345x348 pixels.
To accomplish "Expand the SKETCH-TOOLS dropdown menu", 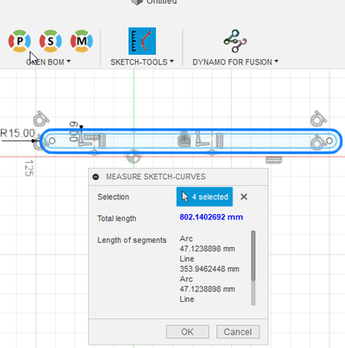I will [x=142, y=62].
